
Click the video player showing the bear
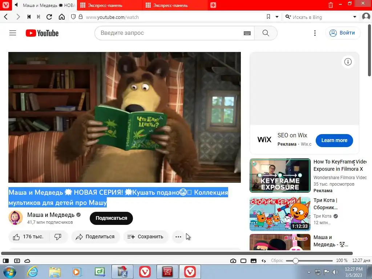tap(125, 117)
